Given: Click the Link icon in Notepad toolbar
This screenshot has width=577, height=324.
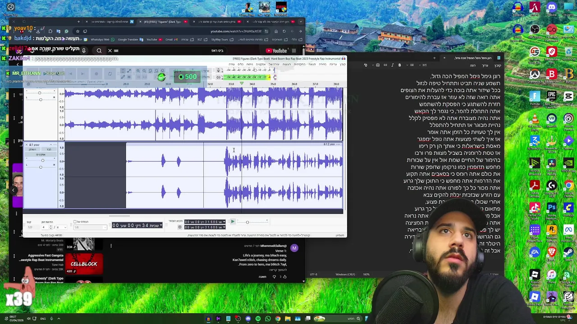Looking at the screenshot, I should click(x=385, y=65).
